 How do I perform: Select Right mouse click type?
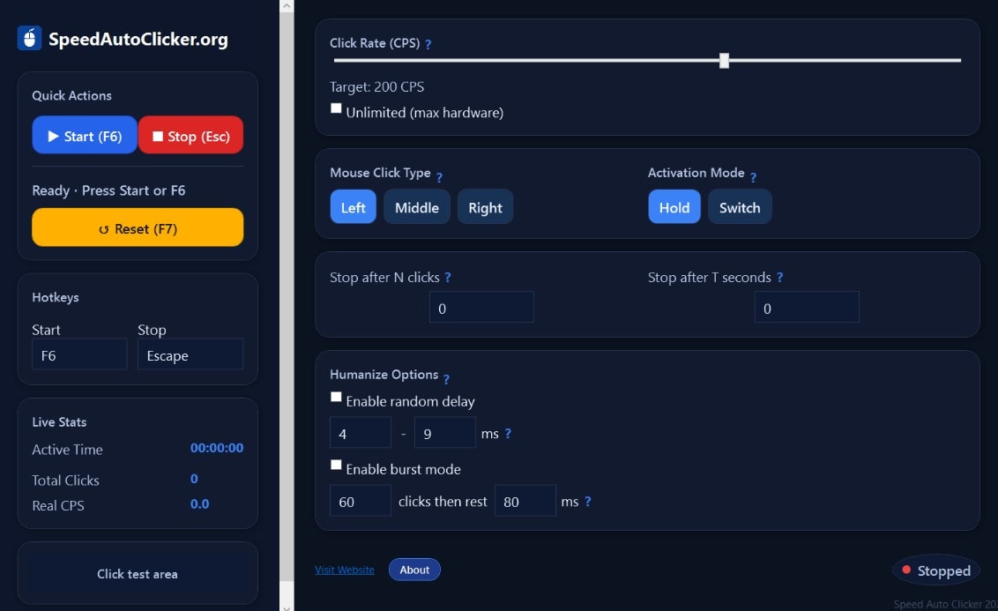[x=485, y=207]
